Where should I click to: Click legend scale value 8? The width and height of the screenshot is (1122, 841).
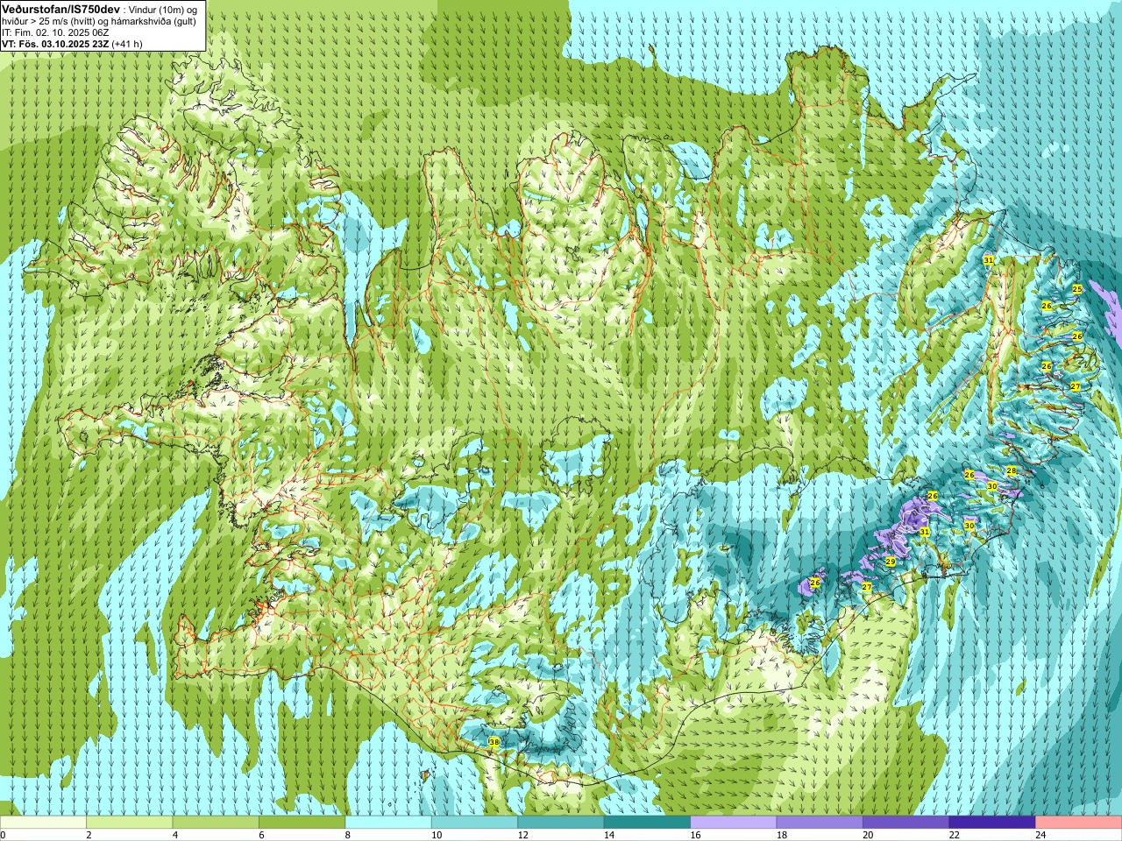[x=348, y=835]
